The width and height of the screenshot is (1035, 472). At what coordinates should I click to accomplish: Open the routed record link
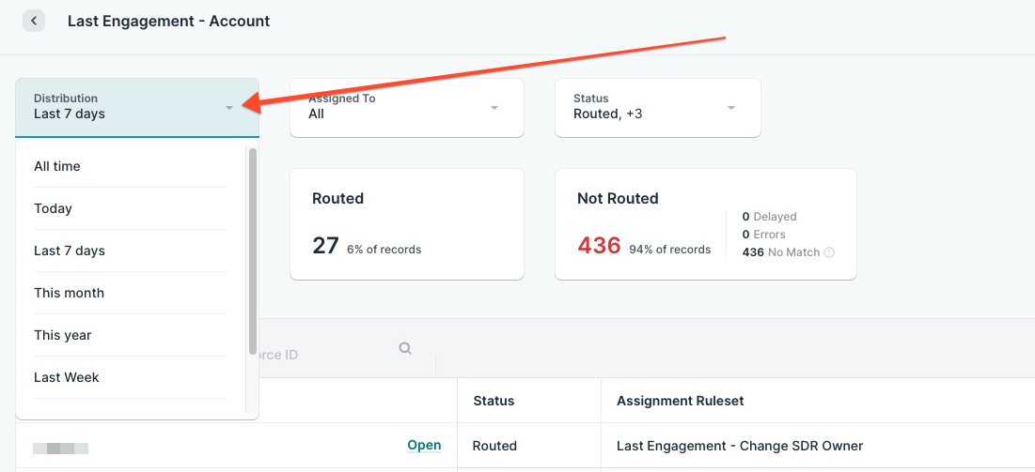click(424, 446)
